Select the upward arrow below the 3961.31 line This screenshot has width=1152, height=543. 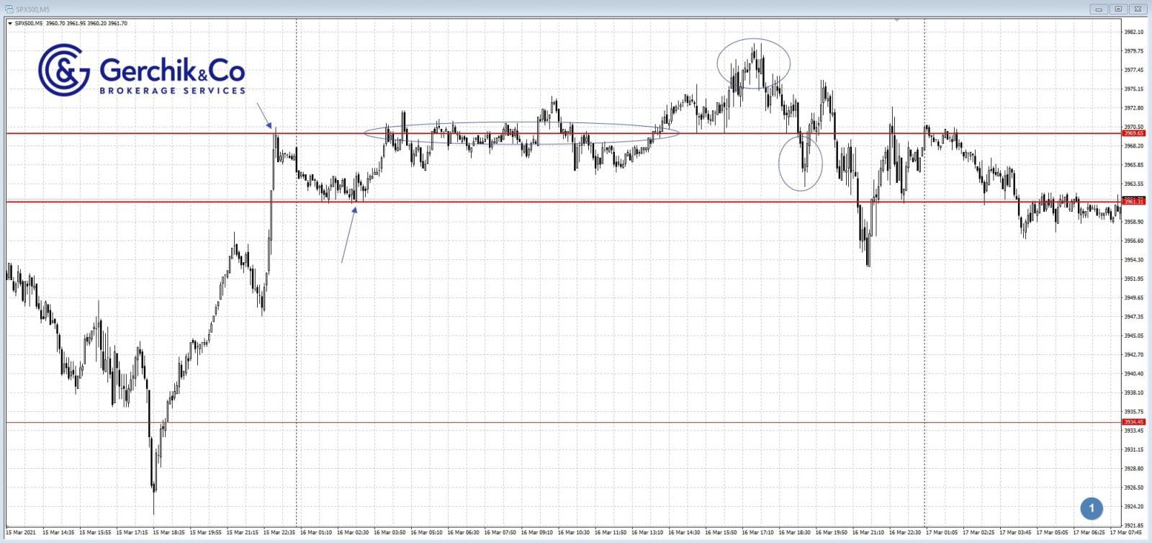pos(348,235)
